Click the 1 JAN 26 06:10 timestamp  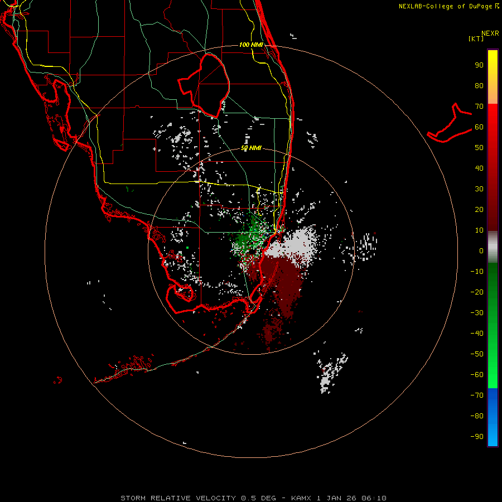[x=351, y=498]
